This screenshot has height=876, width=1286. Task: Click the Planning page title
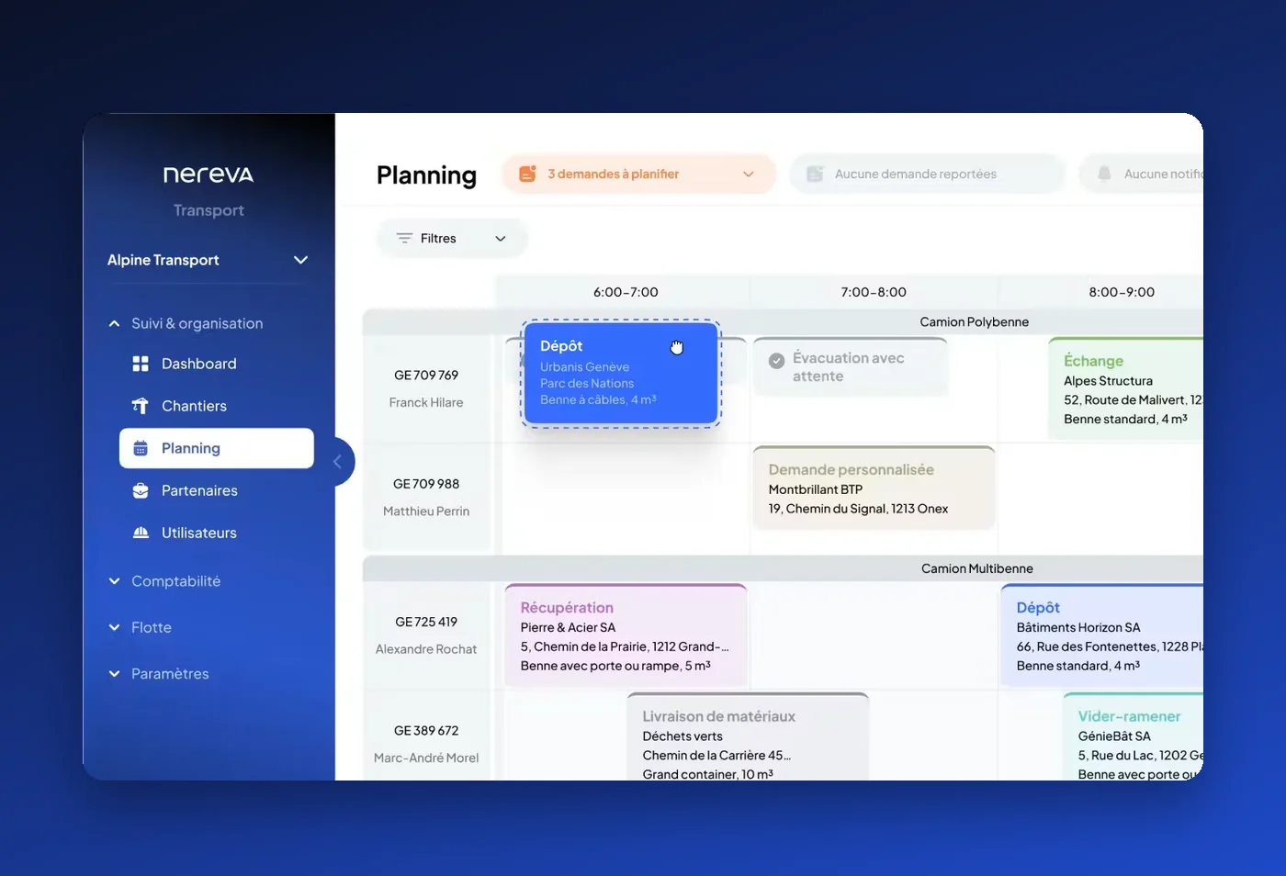(x=426, y=174)
